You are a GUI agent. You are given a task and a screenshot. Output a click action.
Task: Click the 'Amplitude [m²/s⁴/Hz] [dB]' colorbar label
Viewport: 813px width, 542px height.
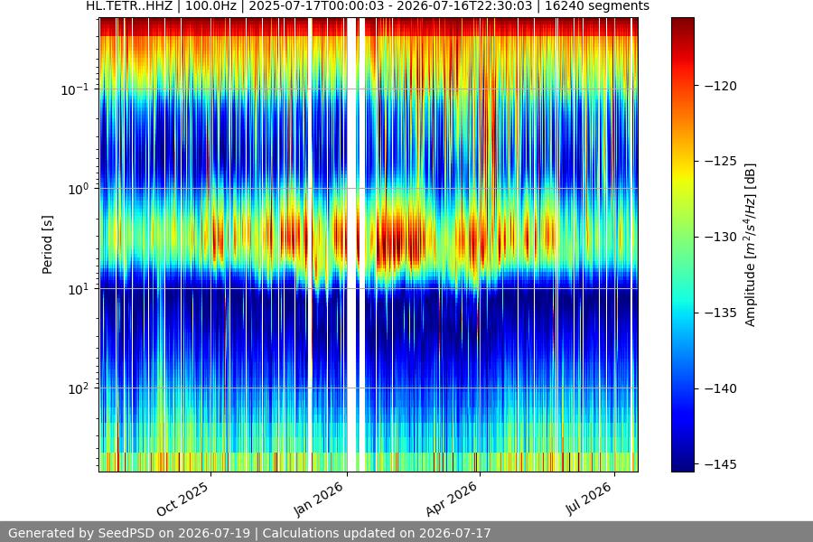(x=751, y=245)
